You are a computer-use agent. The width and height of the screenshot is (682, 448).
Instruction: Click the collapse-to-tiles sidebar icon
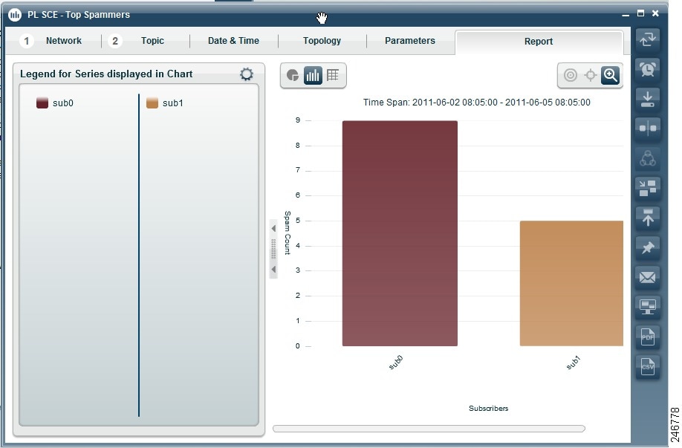648,188
